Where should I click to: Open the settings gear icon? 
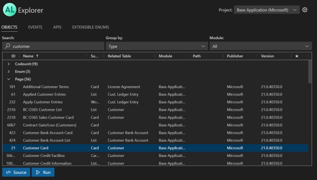[305, 10]
